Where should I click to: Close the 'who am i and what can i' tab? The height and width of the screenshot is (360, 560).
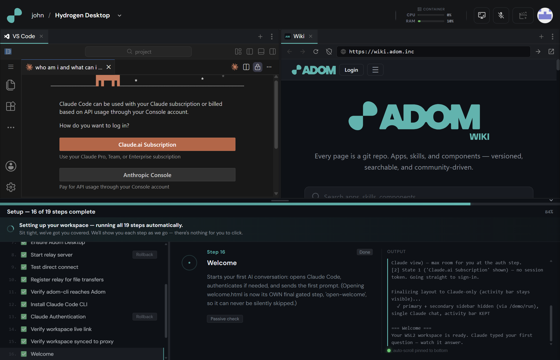(x=109, y=67)
